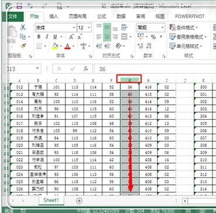
Task: Select the Format Painter brush
Action: click(23, 46)
